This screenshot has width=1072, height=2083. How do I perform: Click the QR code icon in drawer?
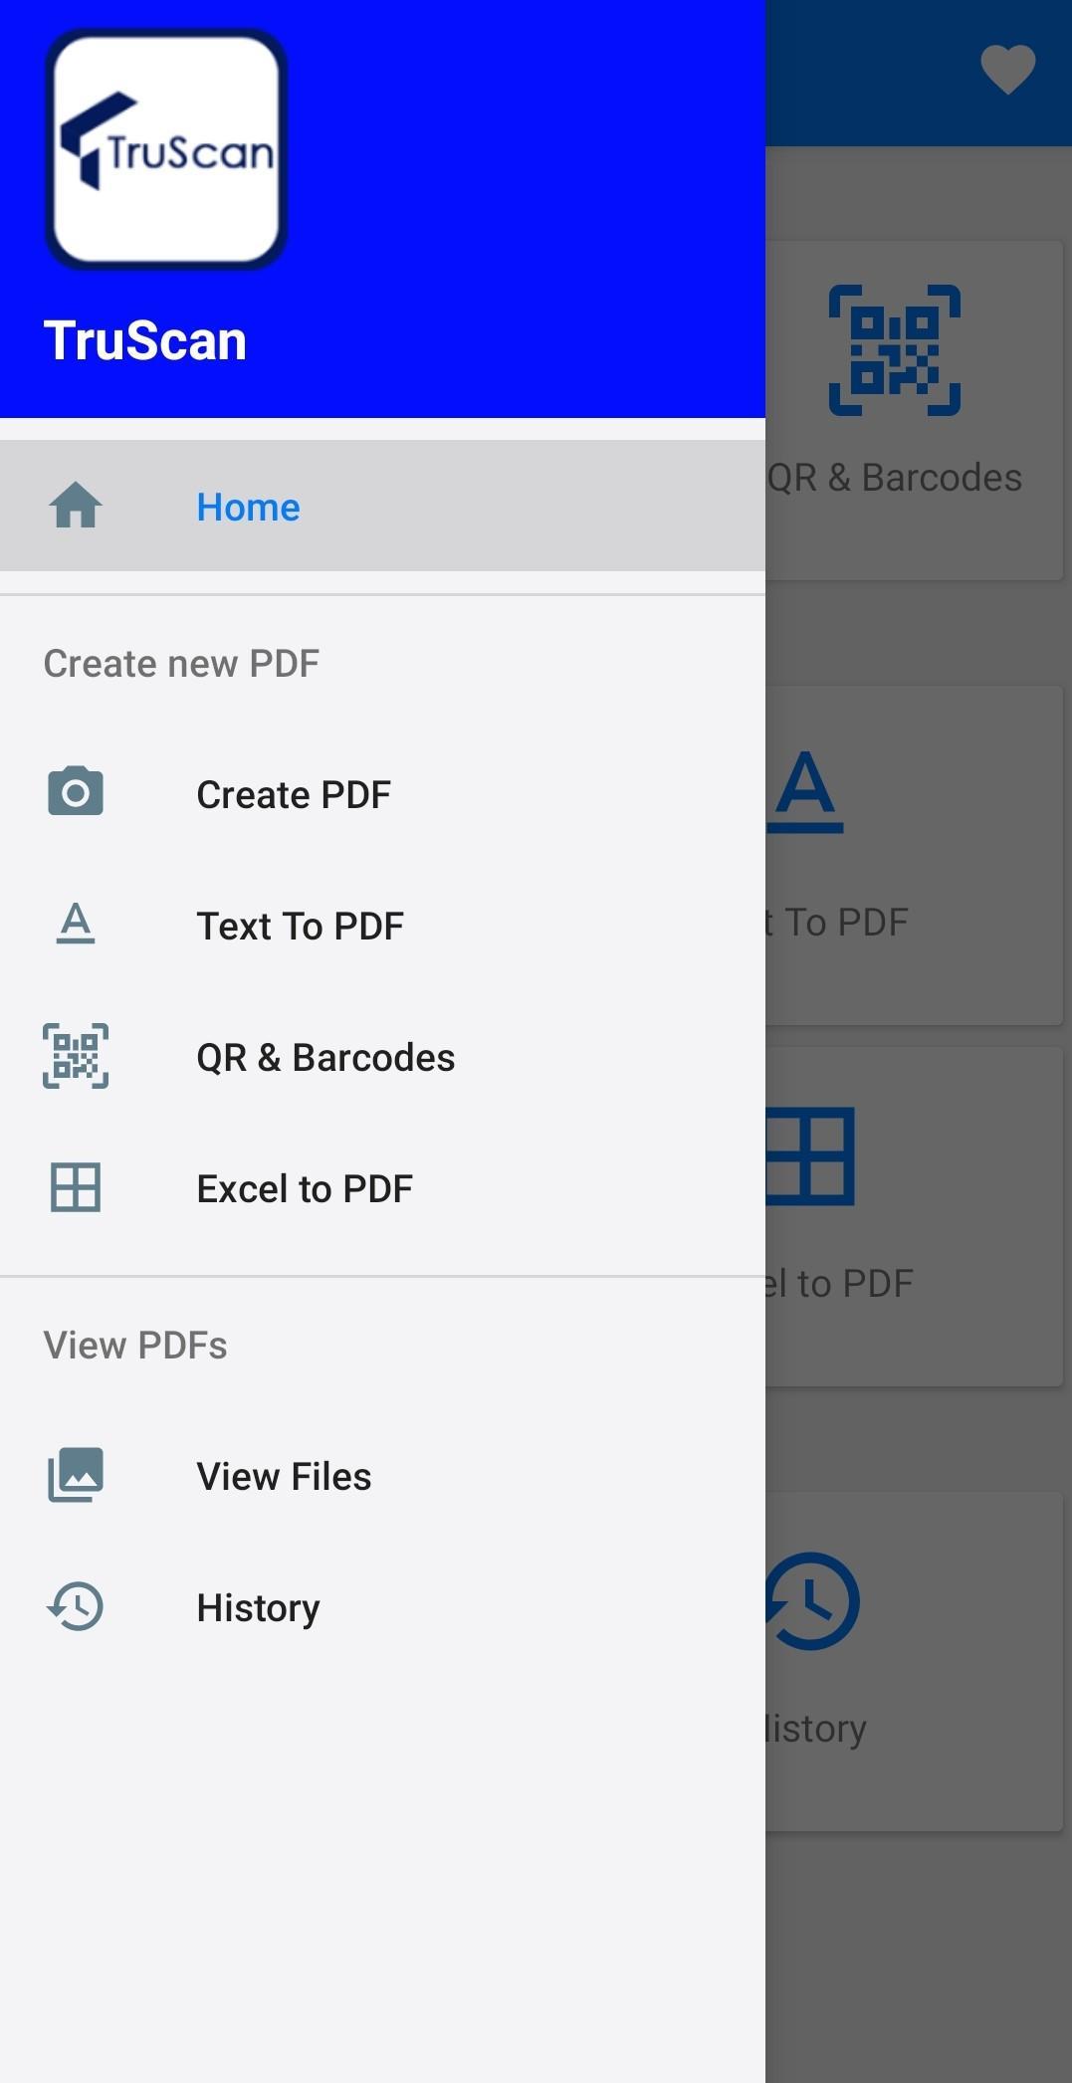[76, 1056]
